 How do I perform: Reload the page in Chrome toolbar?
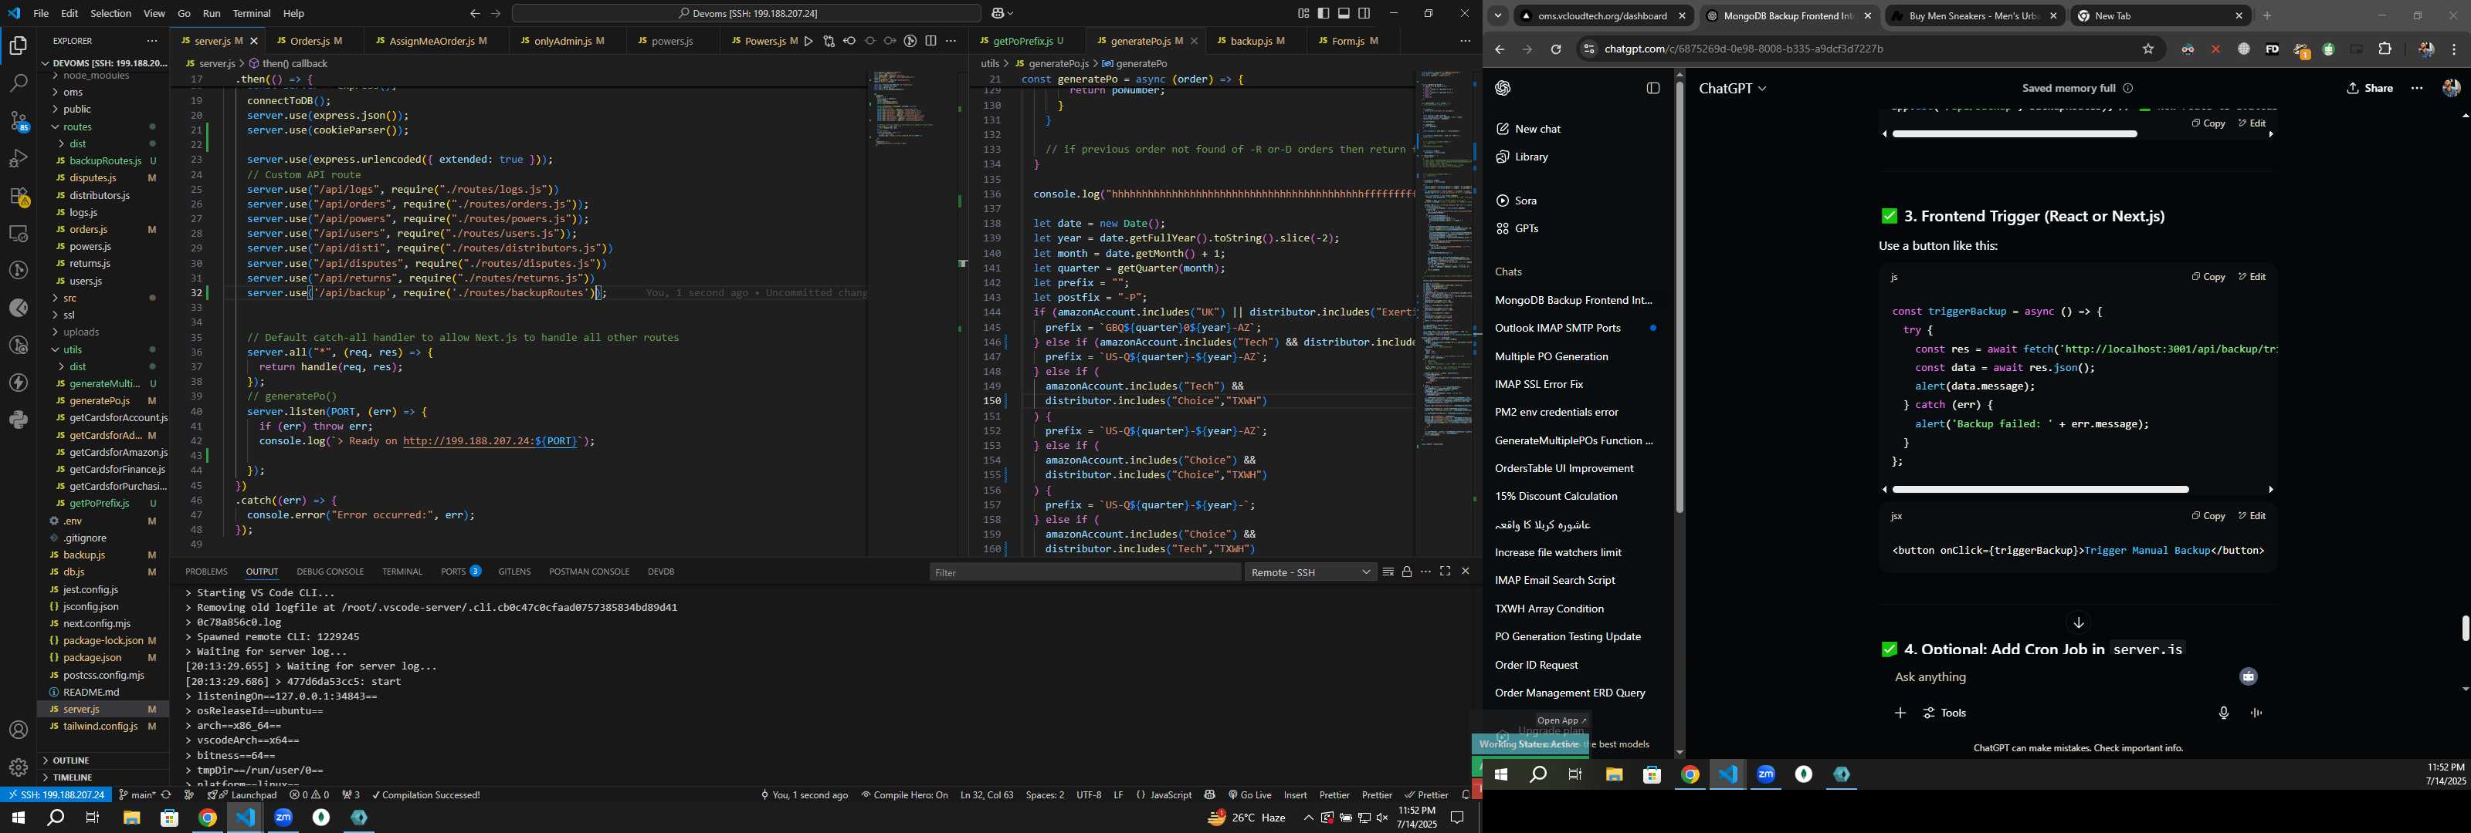[1556, 49]
